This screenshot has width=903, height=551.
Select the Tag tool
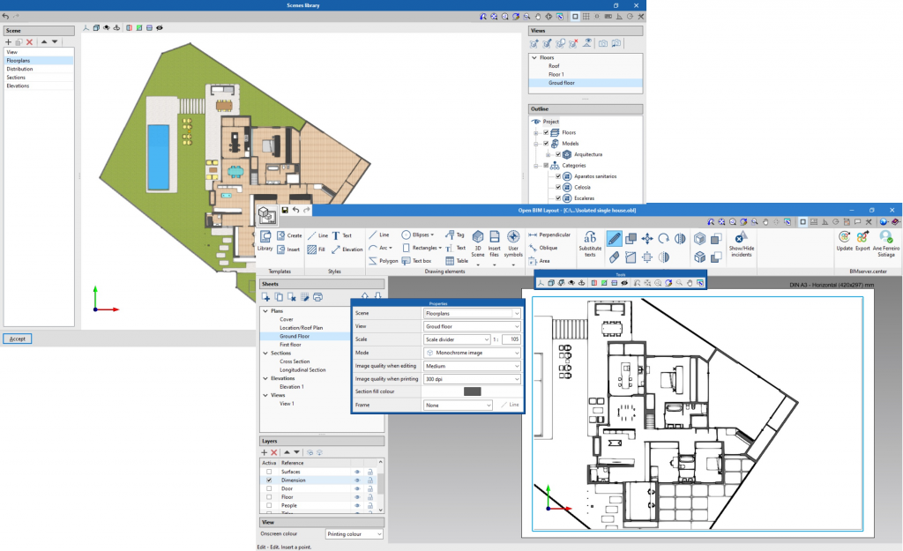click(454, 235)
